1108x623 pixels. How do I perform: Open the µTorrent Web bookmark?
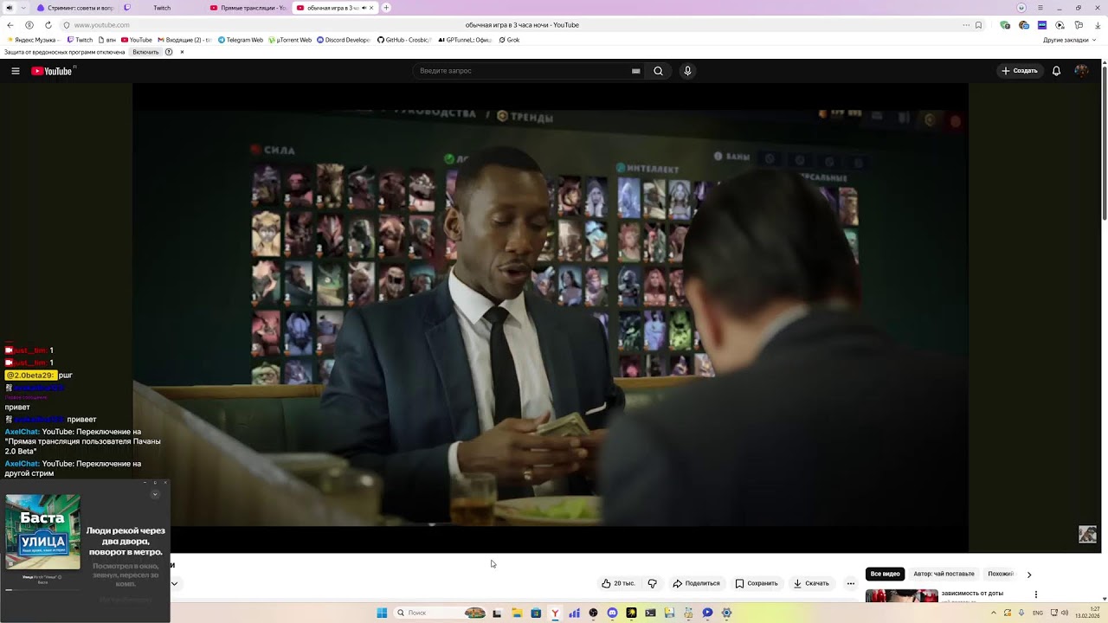click(290, 40)
